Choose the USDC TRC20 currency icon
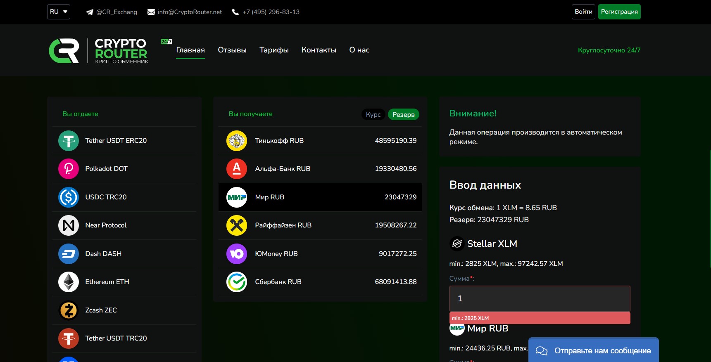Screen dimensions: 711x362 coord(69,197)
